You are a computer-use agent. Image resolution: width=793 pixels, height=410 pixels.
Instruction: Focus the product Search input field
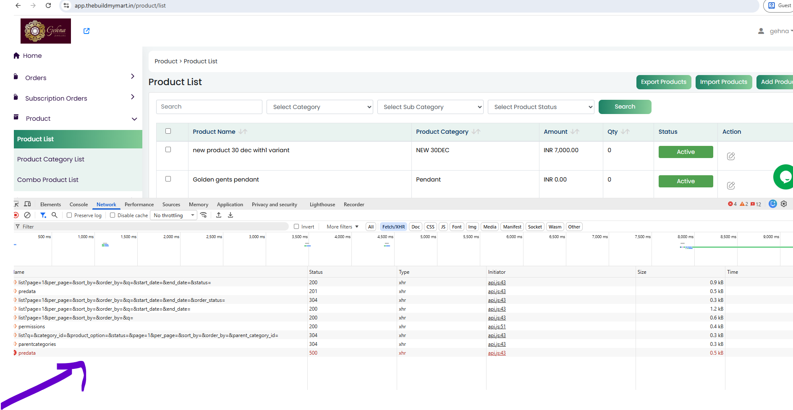click(209, 107)
